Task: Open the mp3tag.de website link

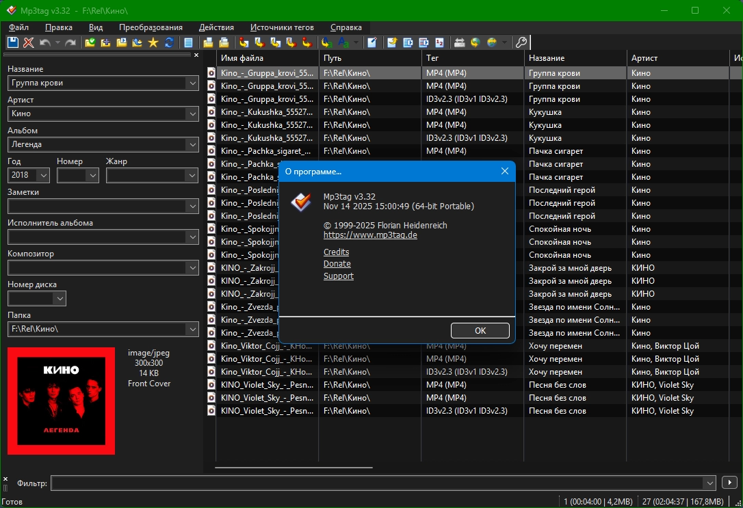Action: pyautogui.click(x=370, y=235)
